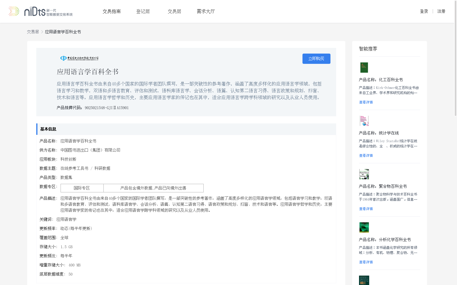Click the 科研数据 data theme

click(102, 168)
